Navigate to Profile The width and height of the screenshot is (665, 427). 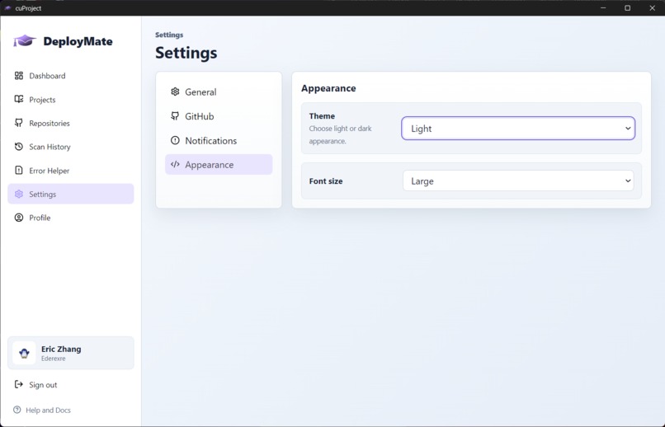tap(71, 218)
